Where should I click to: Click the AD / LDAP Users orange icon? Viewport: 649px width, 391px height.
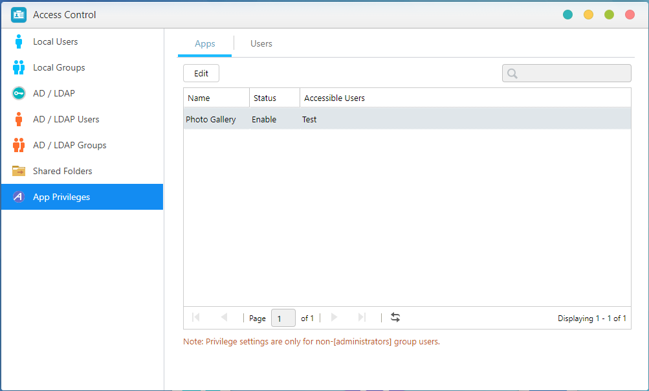point(19,119)
